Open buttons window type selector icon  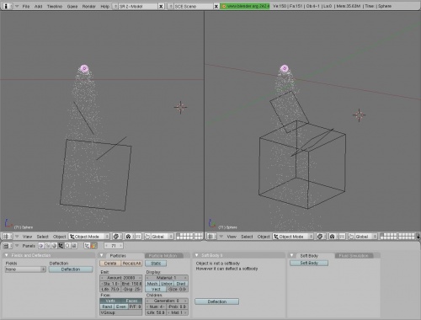click(x=8, y=246)
